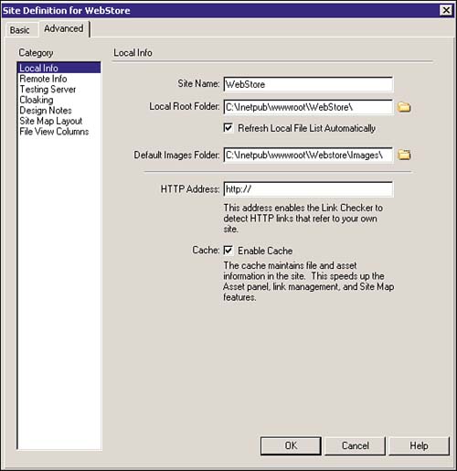
Task: Open the File View Columns category
Action: [x=59, y=132]
